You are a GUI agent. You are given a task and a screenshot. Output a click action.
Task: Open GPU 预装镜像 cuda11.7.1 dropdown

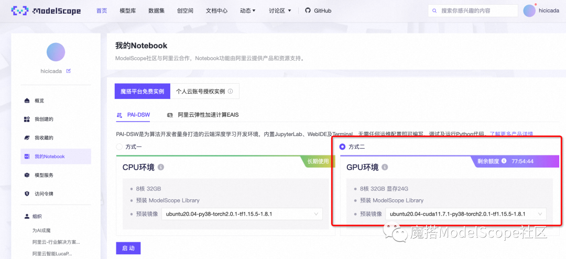point(466,214)
